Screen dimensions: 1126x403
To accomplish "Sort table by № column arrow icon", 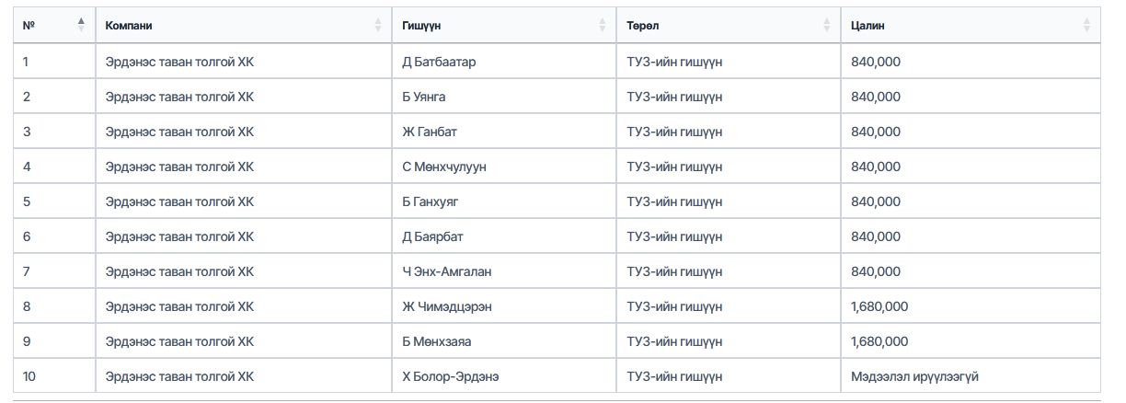I will (81, 25).
